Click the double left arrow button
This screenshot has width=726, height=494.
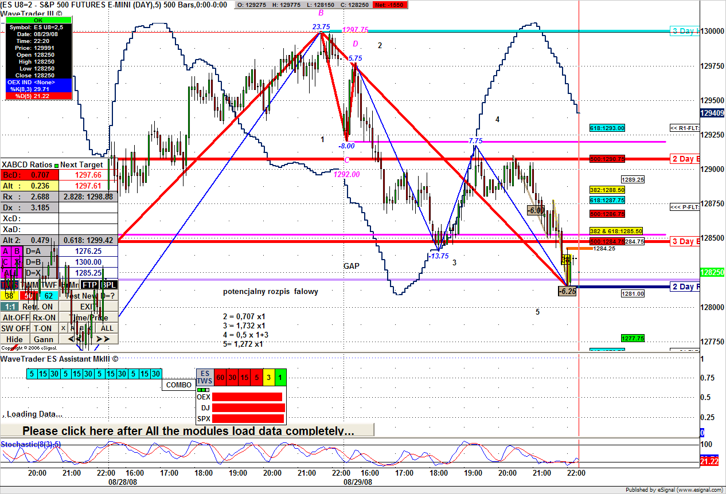pyautogui.click(x=75, y=339)
